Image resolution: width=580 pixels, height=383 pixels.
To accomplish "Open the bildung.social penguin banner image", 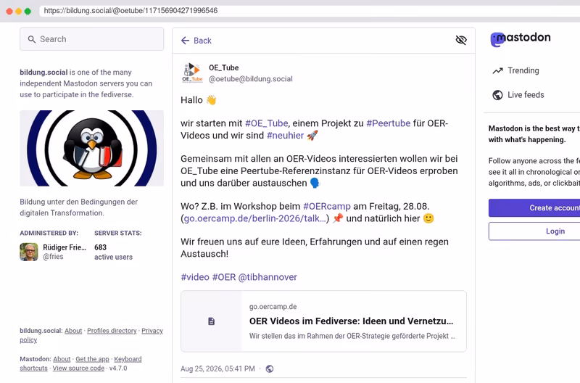I will (92, 148).
